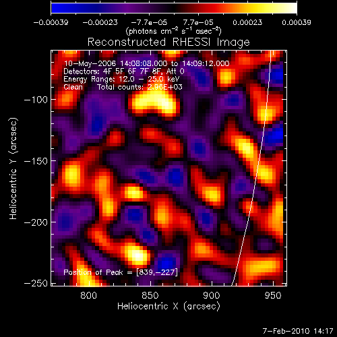Viewport: 337px width, 337px height.
Task: Click the Y axis tick label '-250'
Action: click(x=36, y=283)
